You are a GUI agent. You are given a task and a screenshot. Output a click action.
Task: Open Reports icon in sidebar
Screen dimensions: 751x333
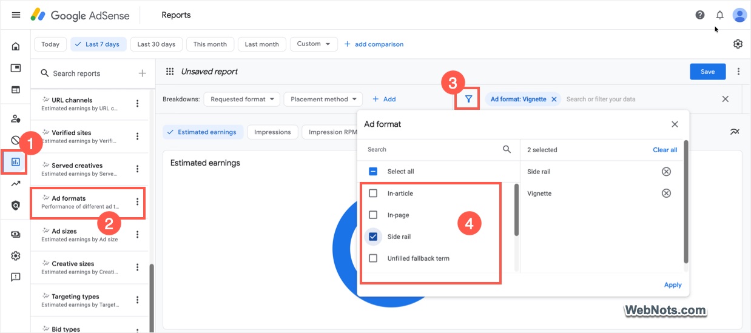[x=16, y=162]
